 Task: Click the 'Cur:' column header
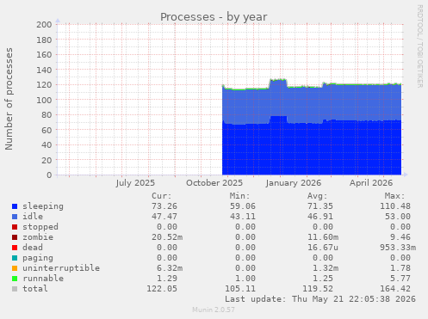(162, 196)
